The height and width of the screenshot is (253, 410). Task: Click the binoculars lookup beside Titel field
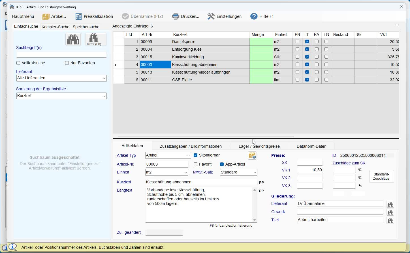coord(390,220)
